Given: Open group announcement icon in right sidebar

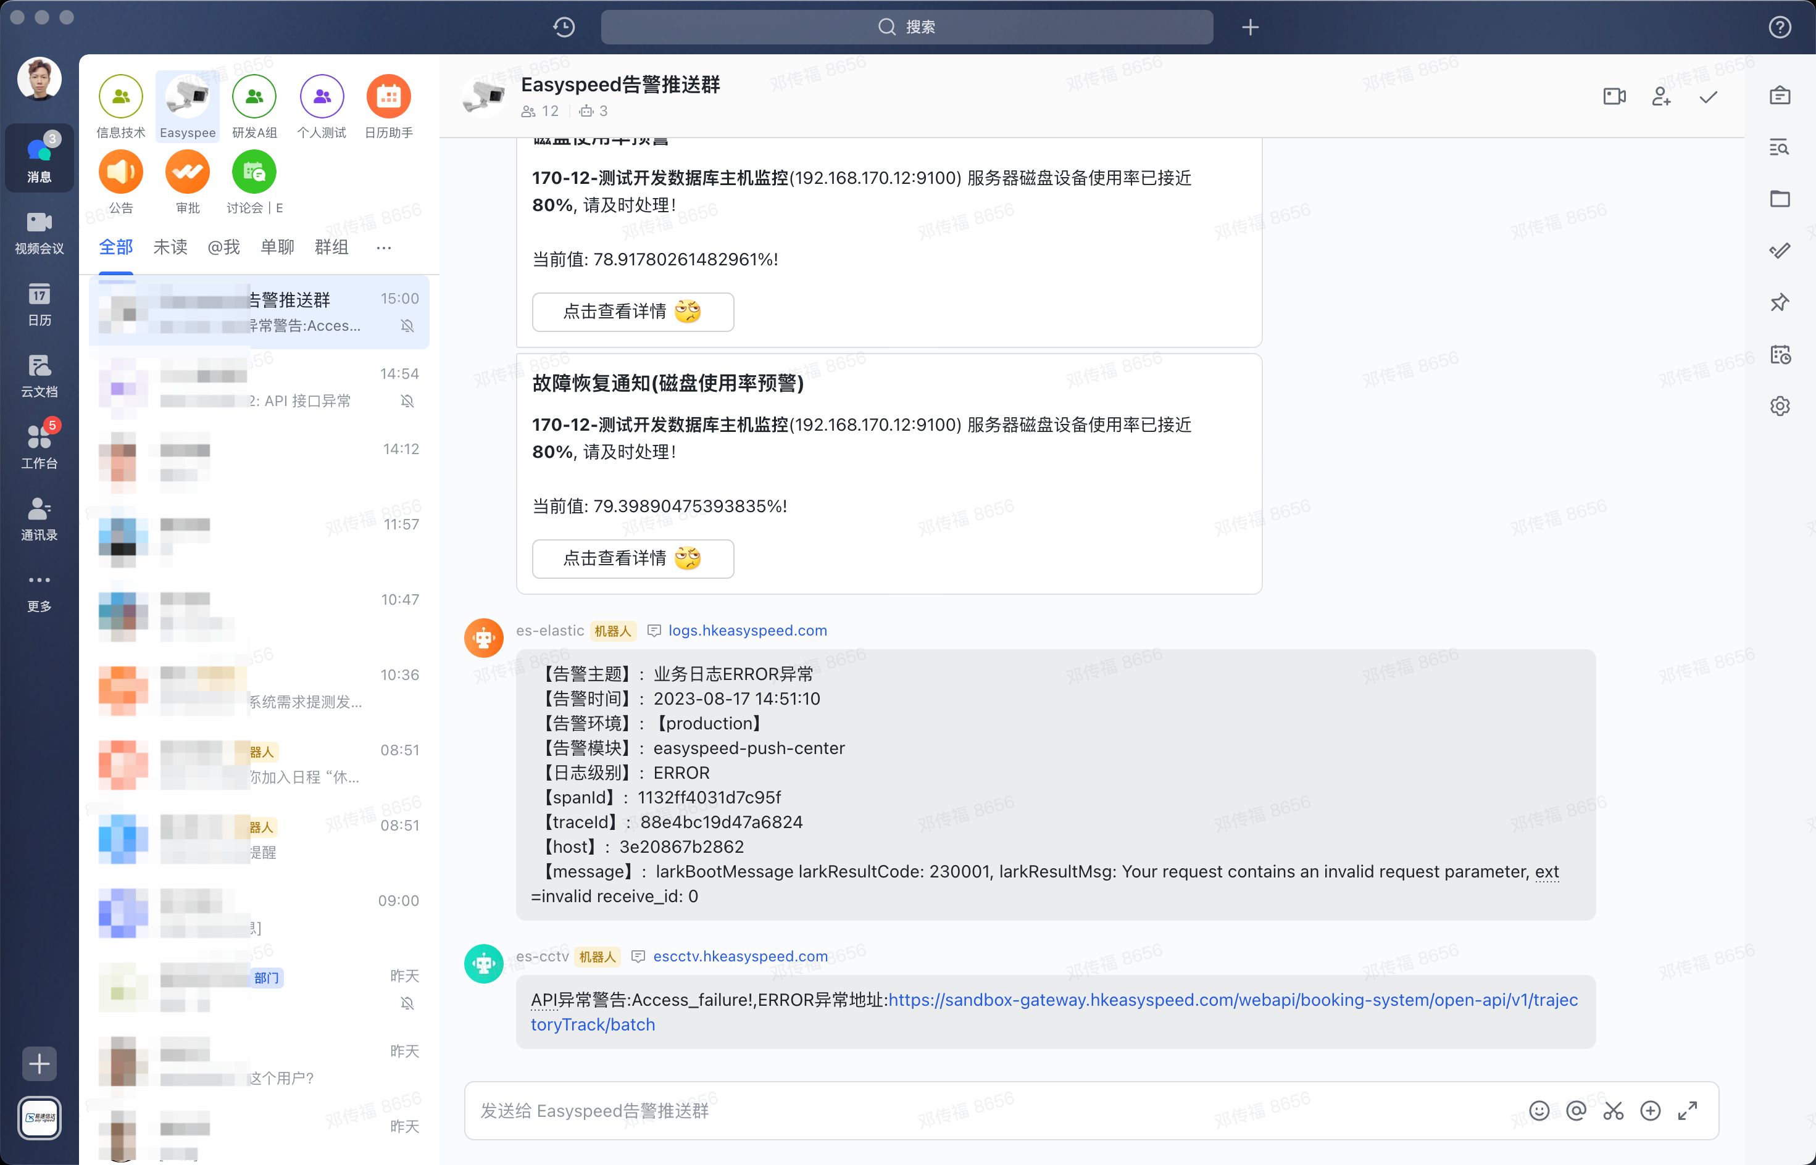Looking at the screenshot, I should pyautogui.click(x=1780, y=95).
